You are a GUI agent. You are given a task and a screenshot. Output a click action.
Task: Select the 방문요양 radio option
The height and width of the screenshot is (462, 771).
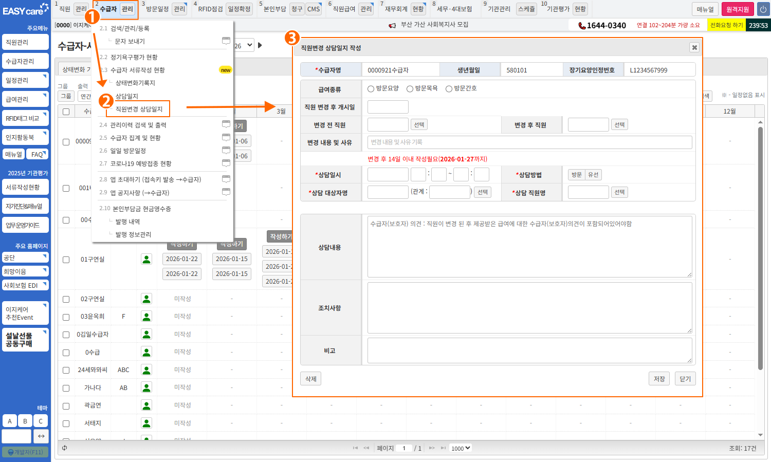click(x=371, y=89)
